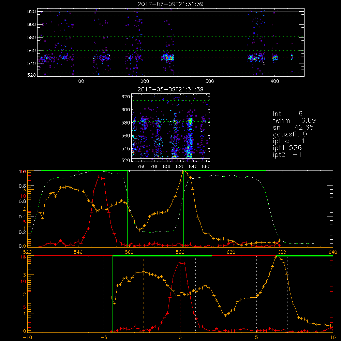Select the 'gaussfit 0' readout line
Screen dimensions: 341x341
pos(290,134)
